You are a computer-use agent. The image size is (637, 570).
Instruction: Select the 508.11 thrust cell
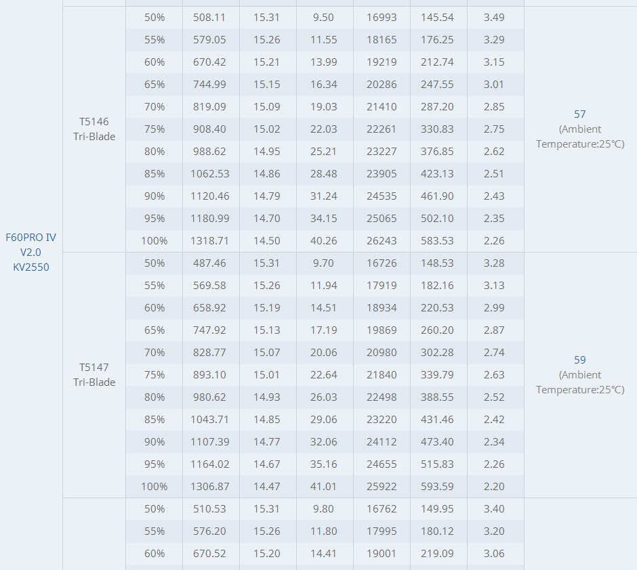point(211,18)
